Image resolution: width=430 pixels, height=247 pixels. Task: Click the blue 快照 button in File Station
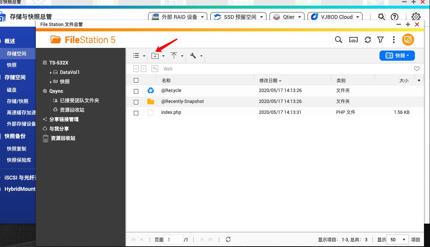coord(397,55)
